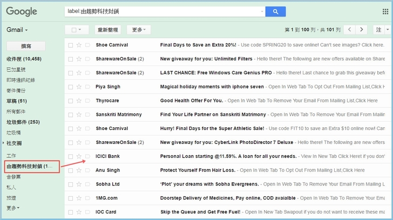Go to older messages page arrow
The height and width of the screenshot is (220, 393).
coord(362,30)
